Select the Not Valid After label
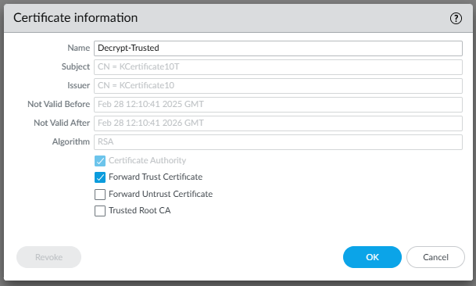The width and height of the screenshot is (476, 286). coord(62,123)
